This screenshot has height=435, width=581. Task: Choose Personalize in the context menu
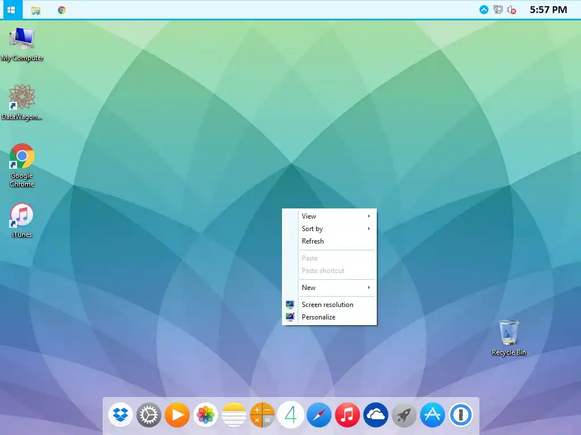[330, 317]
